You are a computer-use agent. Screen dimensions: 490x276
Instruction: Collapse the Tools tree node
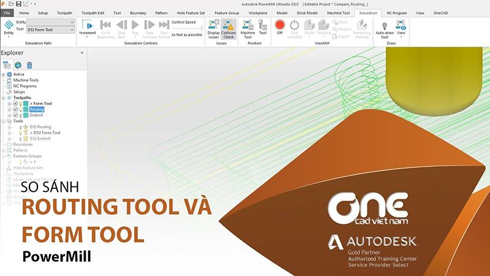click(x=4, y=121)
